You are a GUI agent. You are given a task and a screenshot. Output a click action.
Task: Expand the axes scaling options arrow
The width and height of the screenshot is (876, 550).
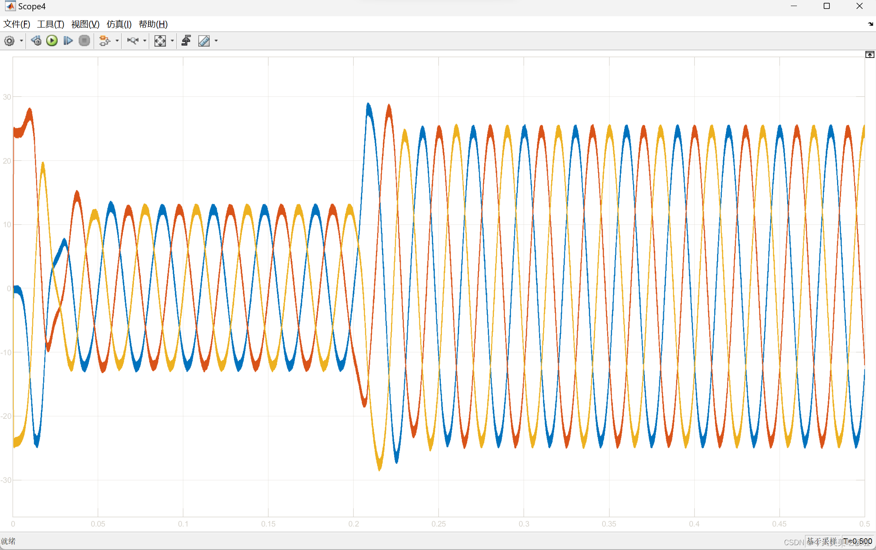point(172,41)
